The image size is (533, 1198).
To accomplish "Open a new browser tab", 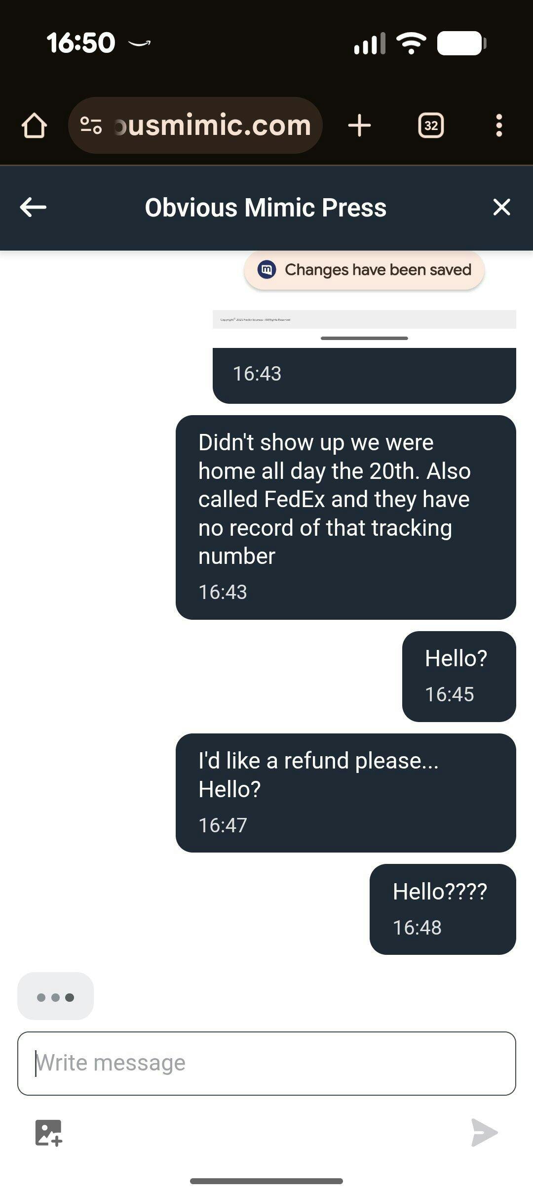I will tap(359, 126).
